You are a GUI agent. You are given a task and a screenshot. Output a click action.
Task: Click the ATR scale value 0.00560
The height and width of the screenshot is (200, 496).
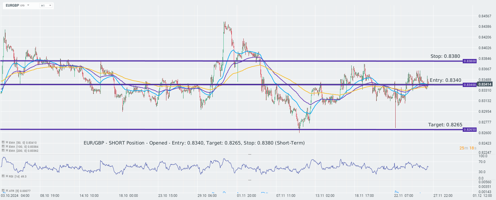click(485, 182)
